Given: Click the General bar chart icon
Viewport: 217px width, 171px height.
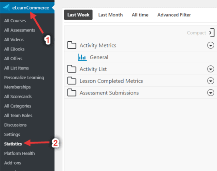Looking at the screenshot, I should tap(82, 57).
